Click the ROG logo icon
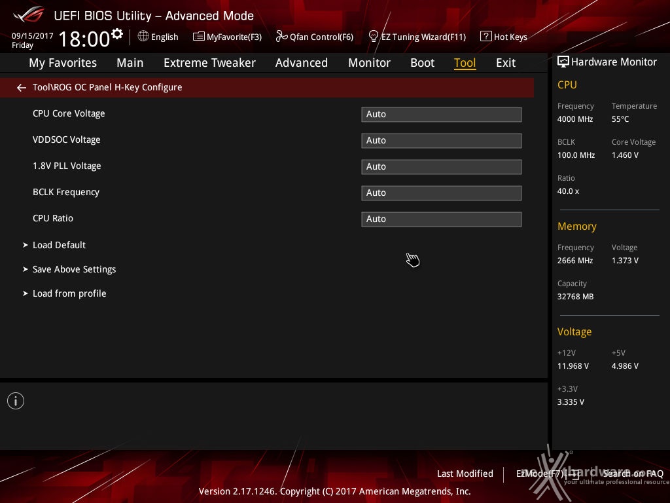 coord(29,14)
